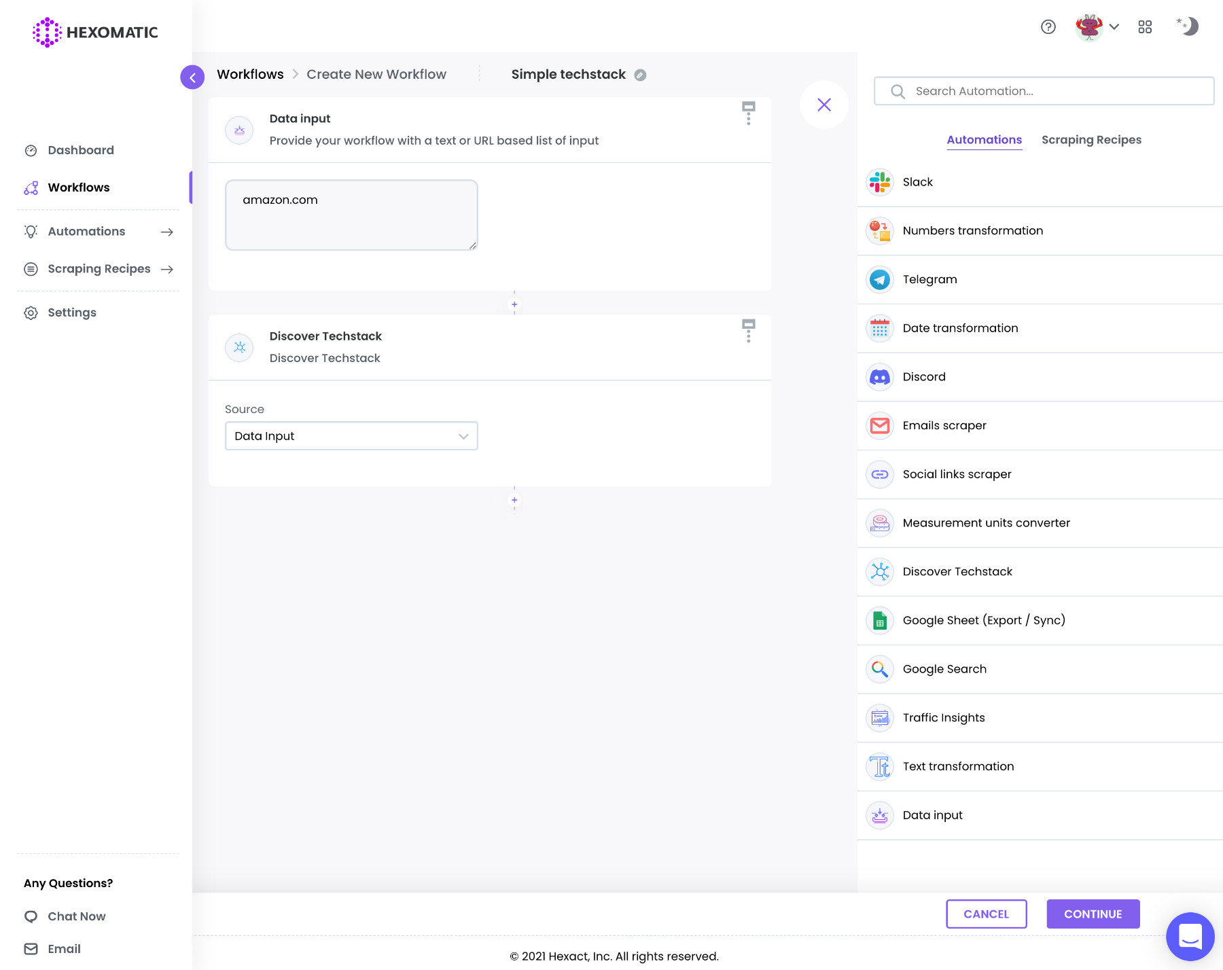Select Telegram automation icon
The height and width of the screenshot is (970, 1223).
(880, 279)
